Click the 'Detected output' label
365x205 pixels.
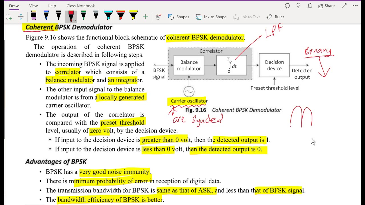tap(302, 74)
